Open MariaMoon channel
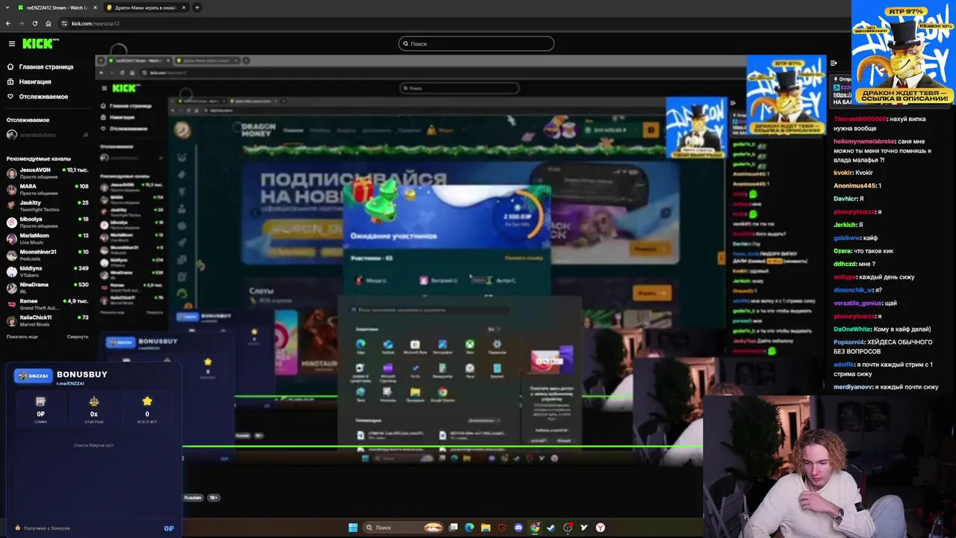This screenshot has width=956, height=538. (x=47, y=238)
